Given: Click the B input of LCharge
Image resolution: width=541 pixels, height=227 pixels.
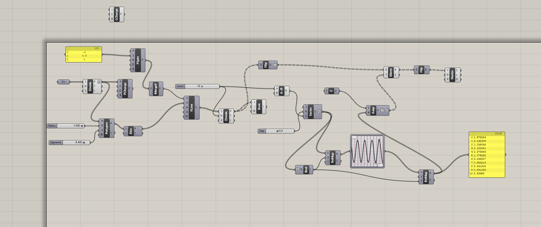Looking at the screenshot, I should (112, 19).
